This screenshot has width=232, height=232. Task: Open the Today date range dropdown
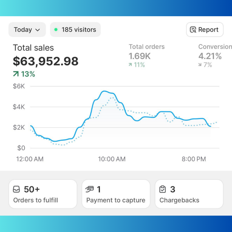(x=27, y=30)
